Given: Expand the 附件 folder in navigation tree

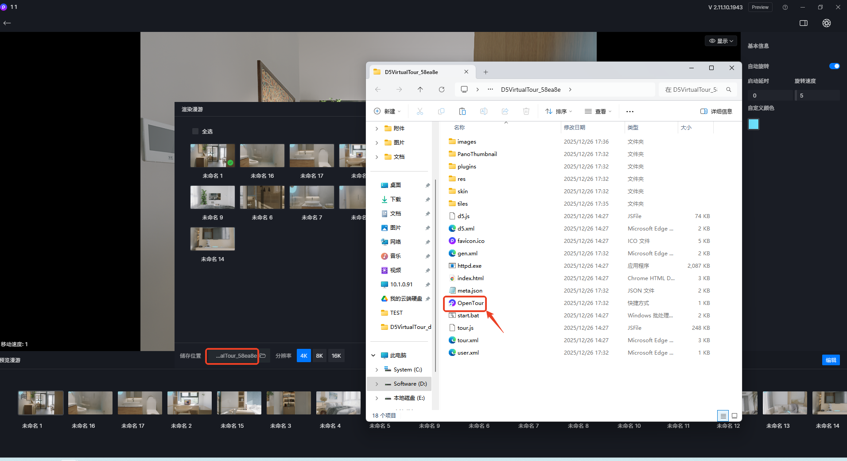Looking at the screenshot, I should pyautogui.click(x=377, y=129).
